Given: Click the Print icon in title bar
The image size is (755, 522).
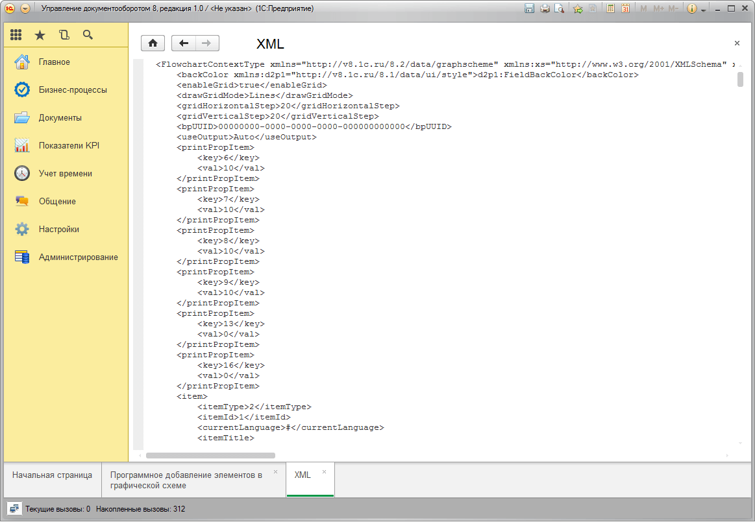Looking at the screenshot, I should pyautogui.click(x=545, y=9).
